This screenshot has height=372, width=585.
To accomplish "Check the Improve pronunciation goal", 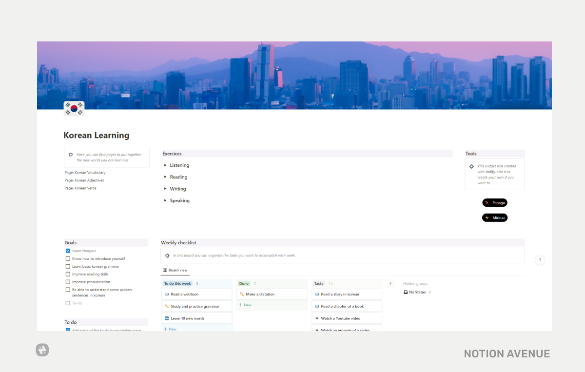I will 68,282.
